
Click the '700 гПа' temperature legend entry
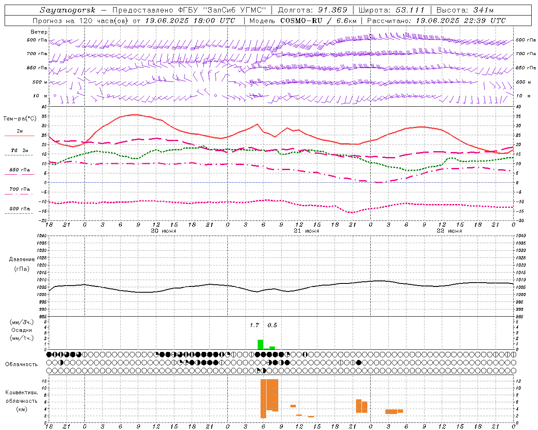19,189
